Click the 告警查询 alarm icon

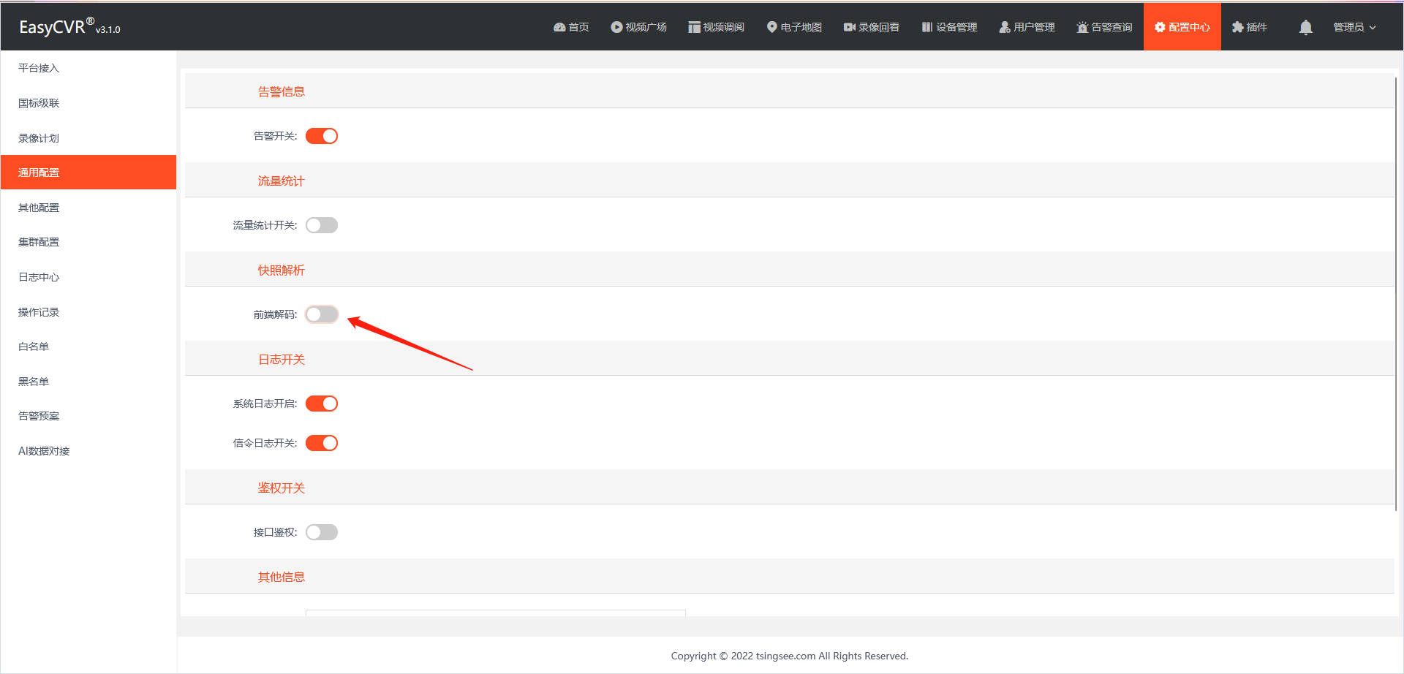pyautogui.click(x=1082, y=27)
